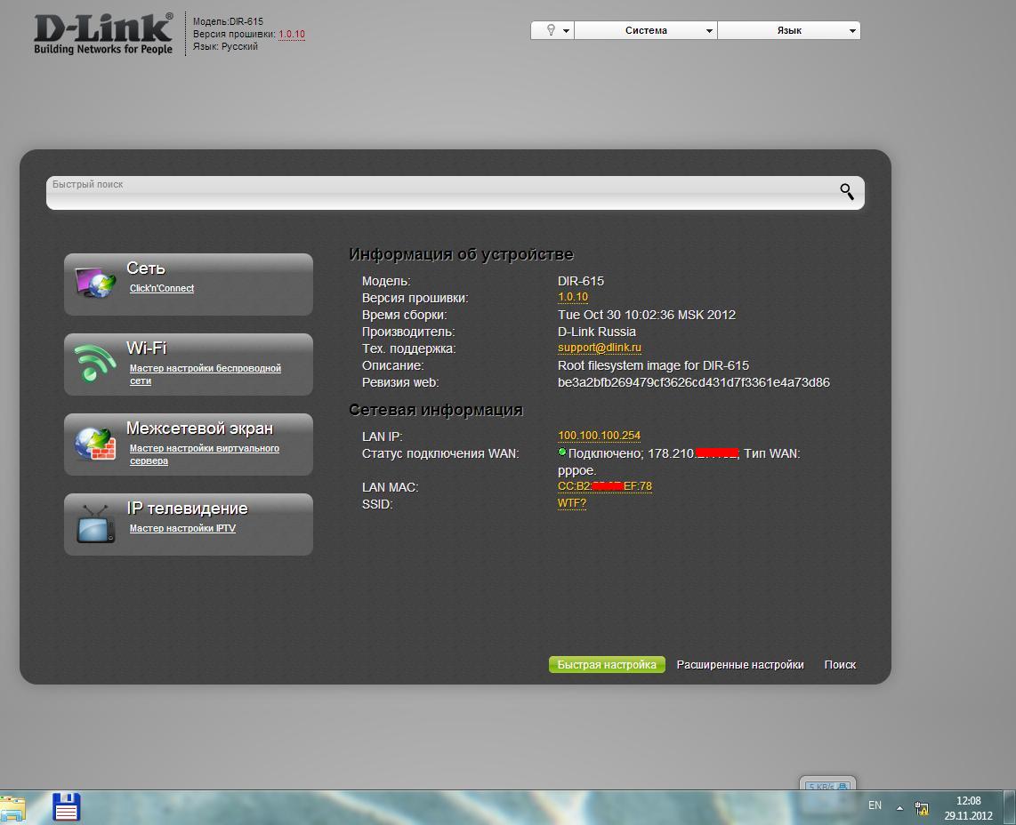Click the build time Tue Oct 30 text

[x=647, y=315]
